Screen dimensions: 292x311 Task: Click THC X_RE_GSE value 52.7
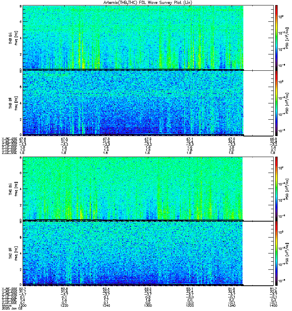[23, 289]
